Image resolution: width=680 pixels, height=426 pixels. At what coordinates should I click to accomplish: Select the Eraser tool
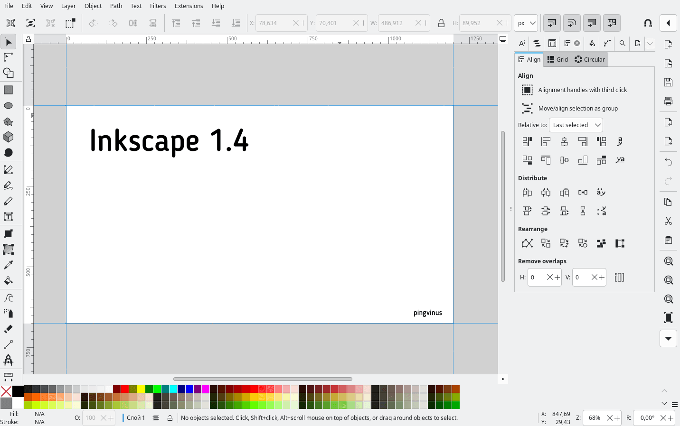[x=8, y=329]
